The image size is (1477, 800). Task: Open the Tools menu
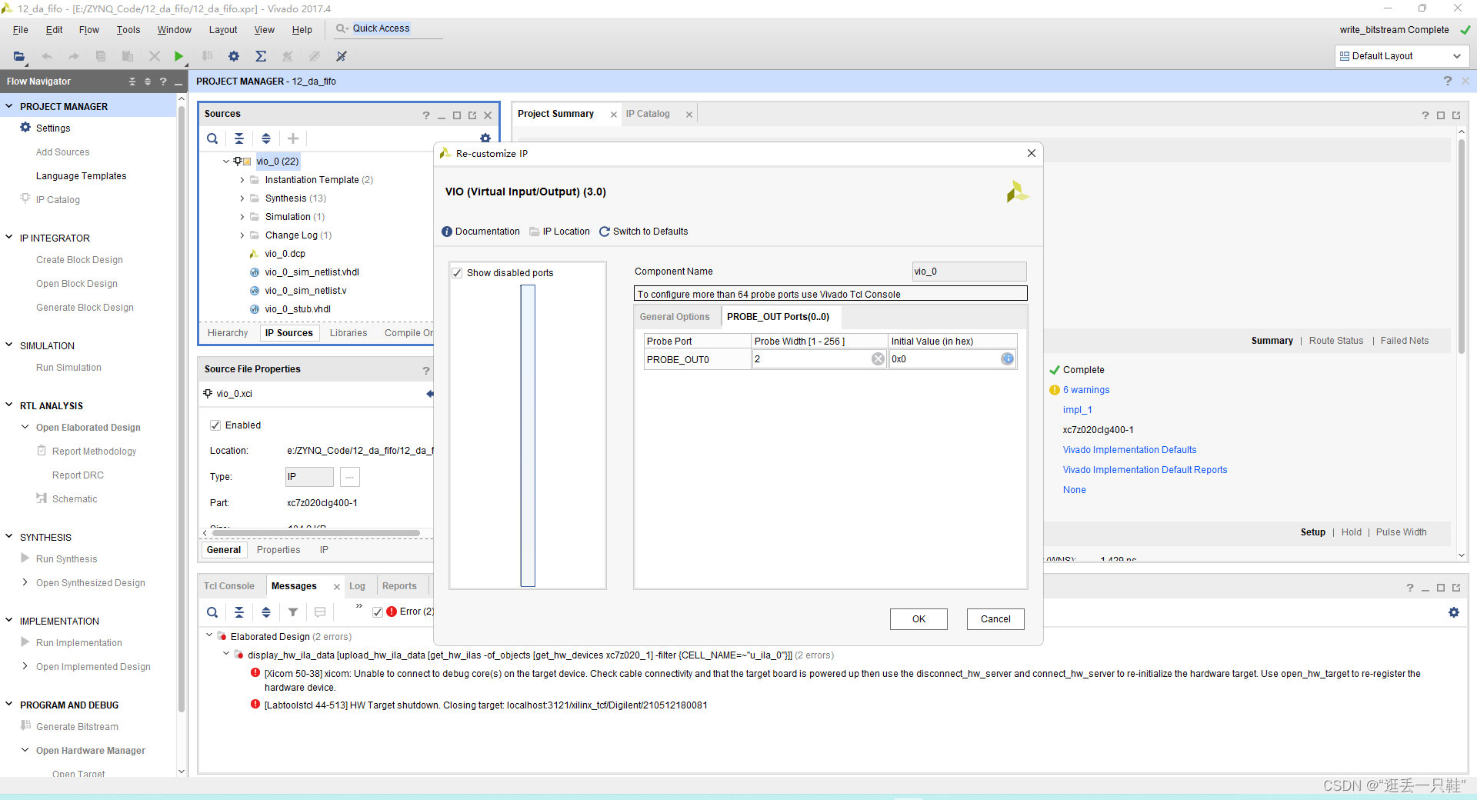pyautogui.click(x=128, y=30)
